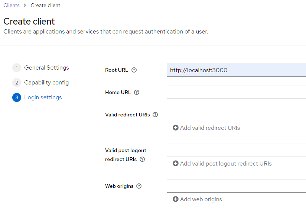Go to step 1 General Settings
This screenshot has height=218, width=306.
coord(46,68)
